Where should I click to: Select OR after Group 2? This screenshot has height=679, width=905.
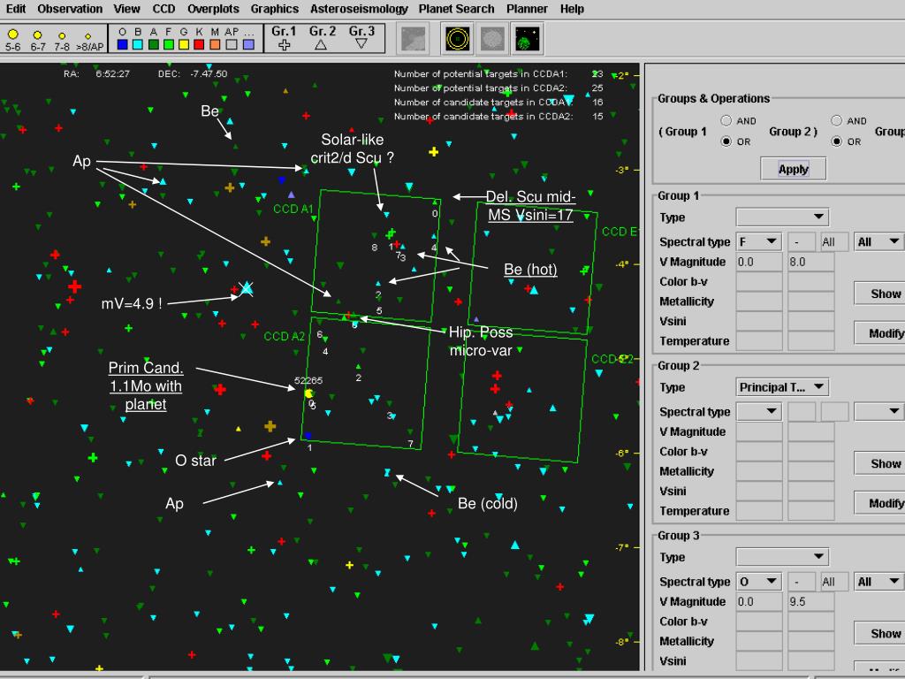click(837, 141)
